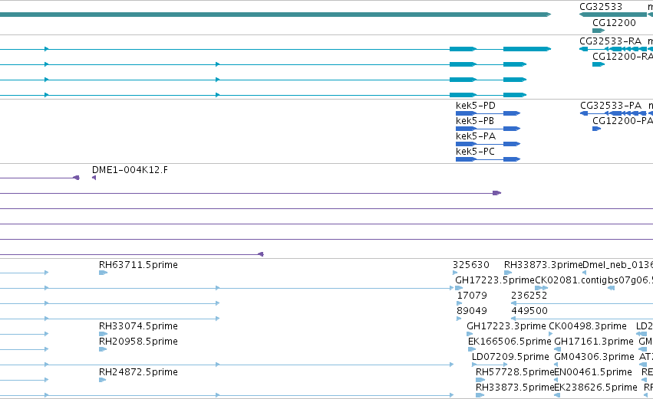Select the GM04306.3prime EST marker
Screen dimensions: 653x399
coord(556,365)
